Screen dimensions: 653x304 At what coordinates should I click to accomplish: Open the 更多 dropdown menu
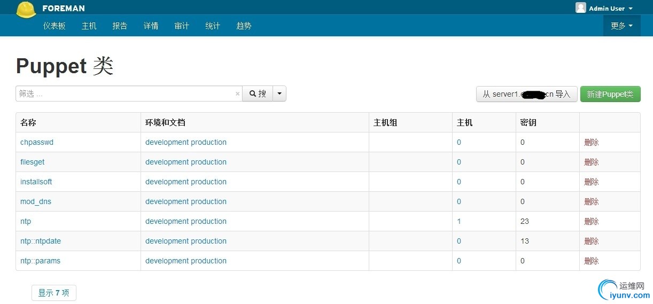(x=621, y=26)
